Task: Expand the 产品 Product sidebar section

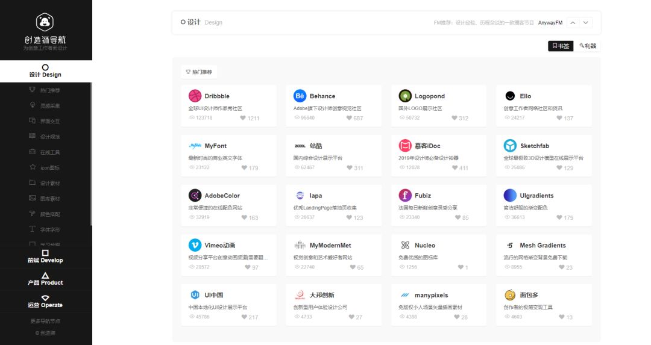Action: pos(45,279)
